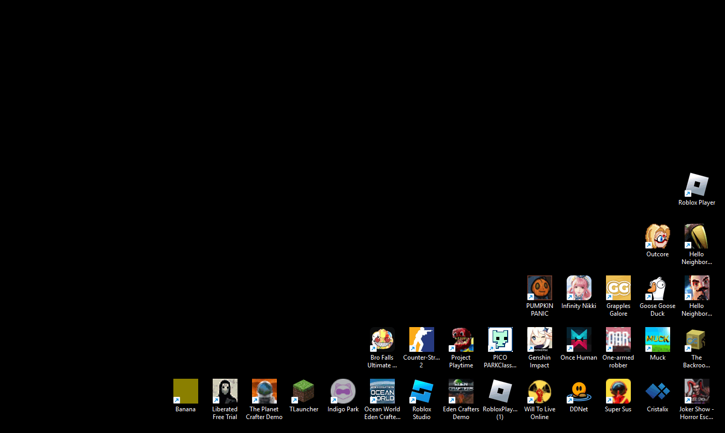Select The Backrooms shortcut

(x=697, y=339)
